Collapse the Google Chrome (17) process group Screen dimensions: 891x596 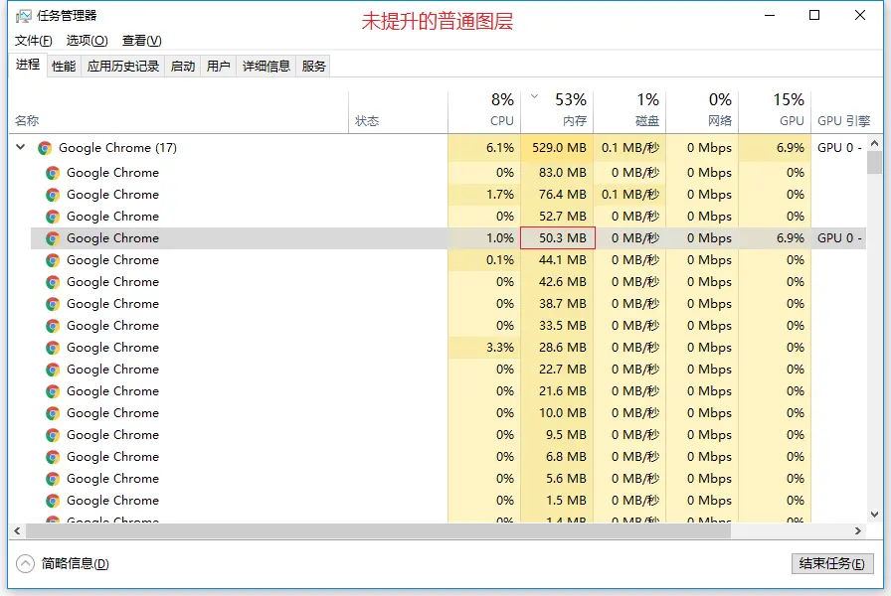click(x=21, y=147)
